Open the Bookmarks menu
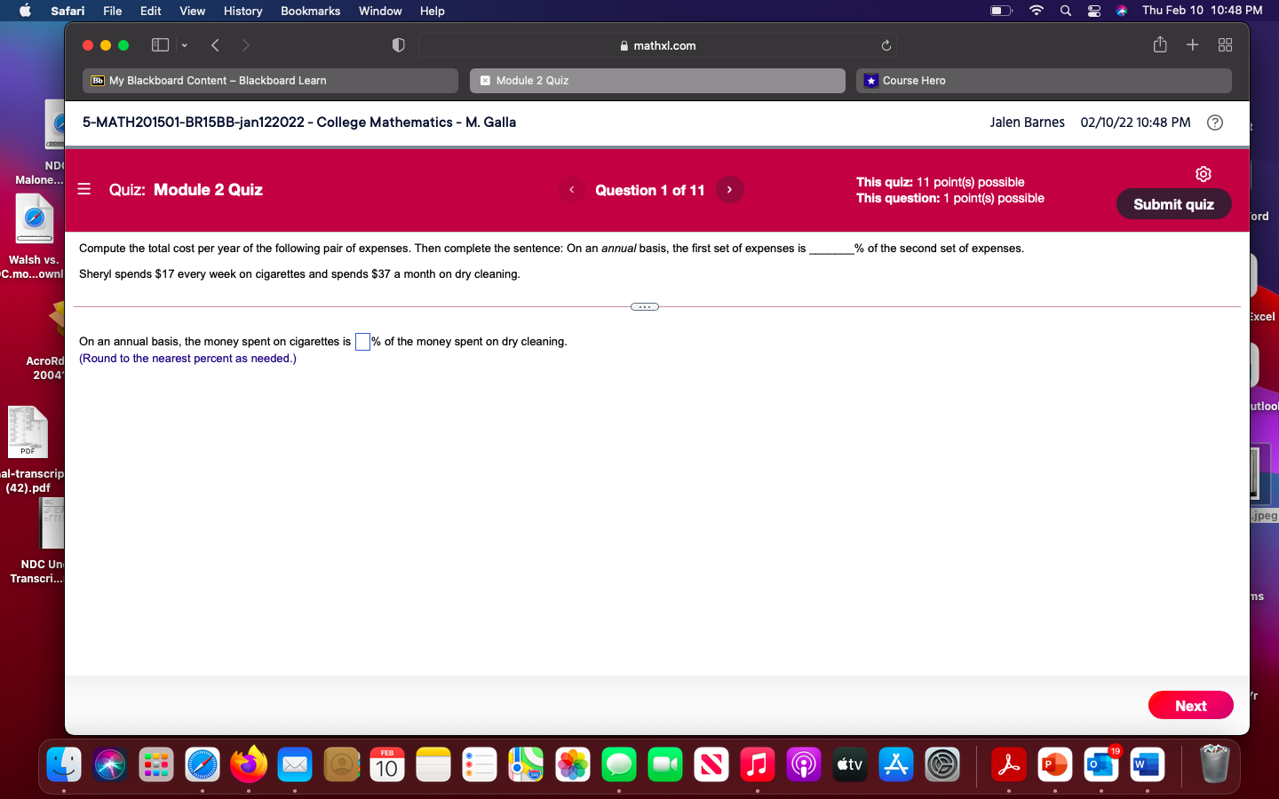This screenshot has width=1279, height=799. click(310, 11)
